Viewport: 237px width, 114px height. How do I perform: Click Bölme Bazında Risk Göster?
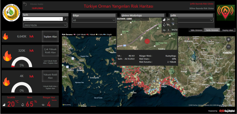202,8
